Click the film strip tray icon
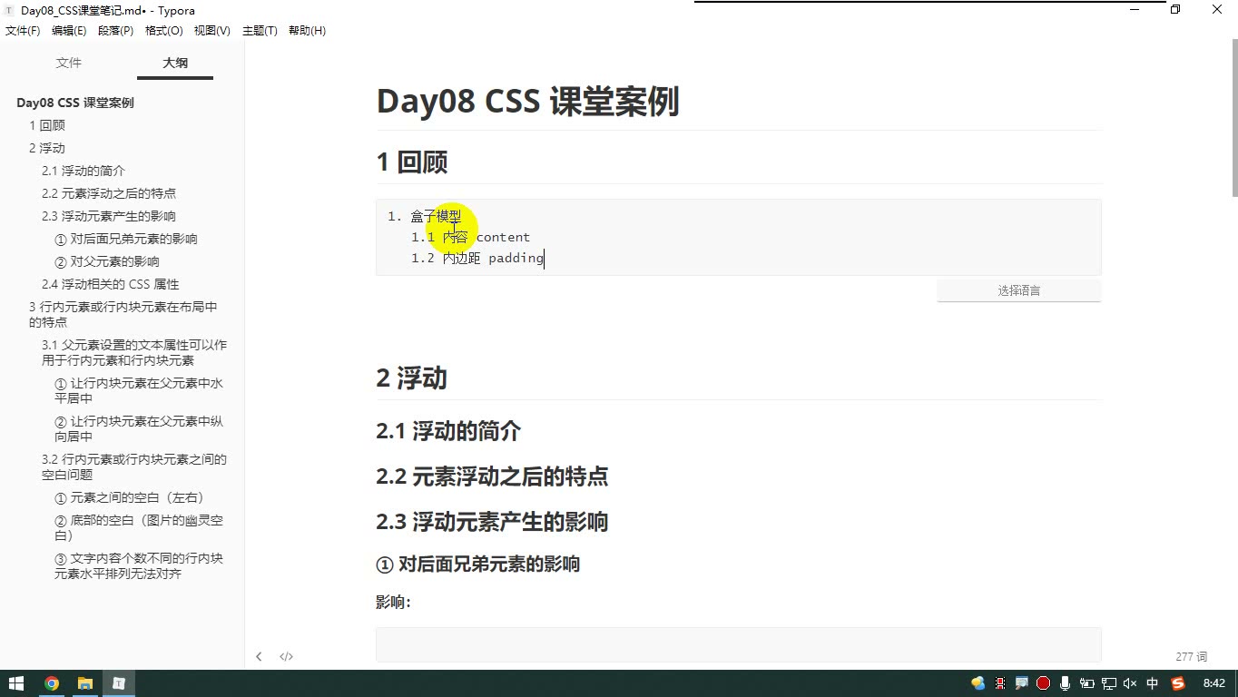The width and height of the screenshot is (1238, 697). click(1000, 683)
